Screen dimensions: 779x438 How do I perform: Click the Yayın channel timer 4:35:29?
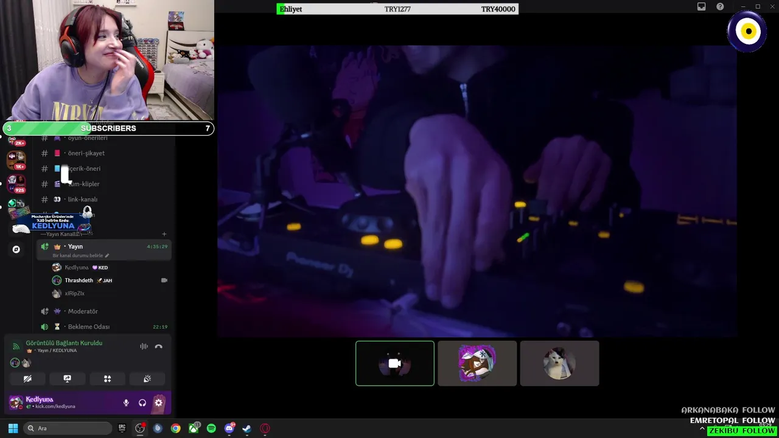point(157,246)
